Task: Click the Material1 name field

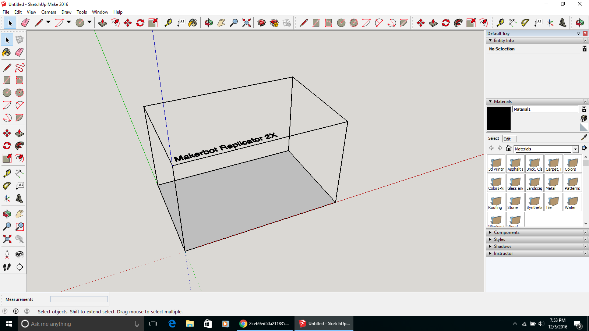Action: [x=545, y=109]
